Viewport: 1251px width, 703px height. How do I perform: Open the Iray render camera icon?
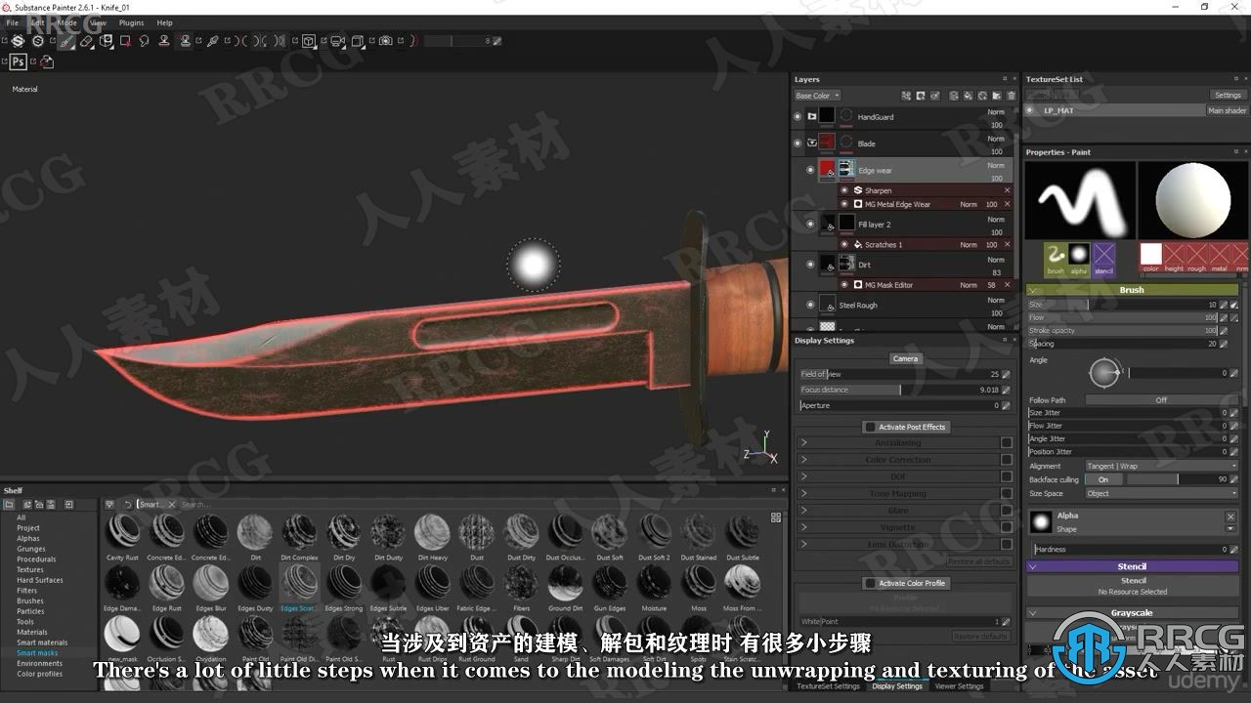point(385,41)
